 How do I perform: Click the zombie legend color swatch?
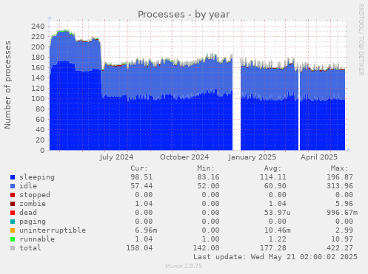pos(13,204)
